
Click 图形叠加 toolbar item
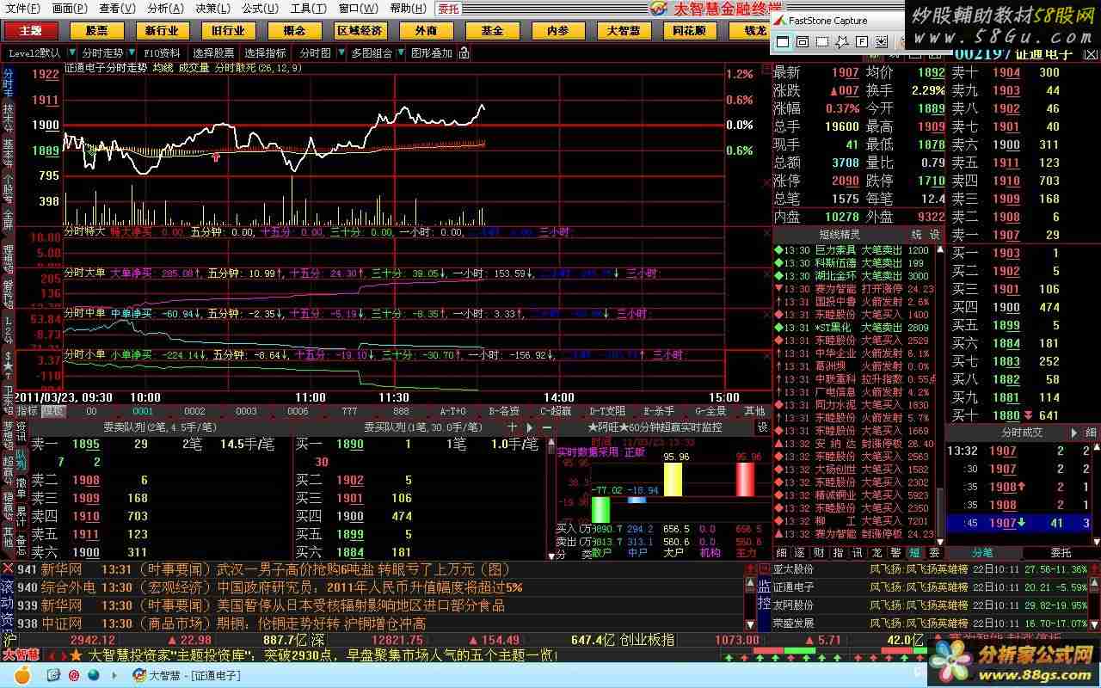point(432,52)
